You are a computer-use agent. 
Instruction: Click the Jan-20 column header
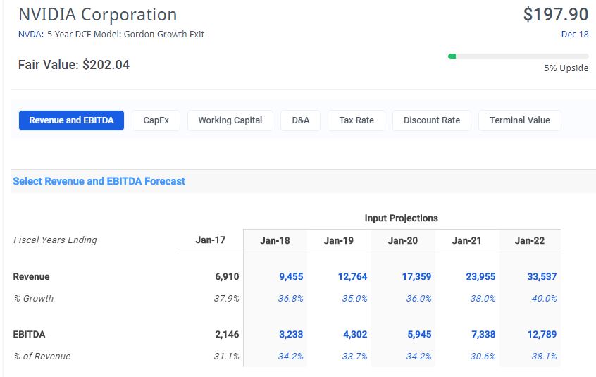[402, 240]
